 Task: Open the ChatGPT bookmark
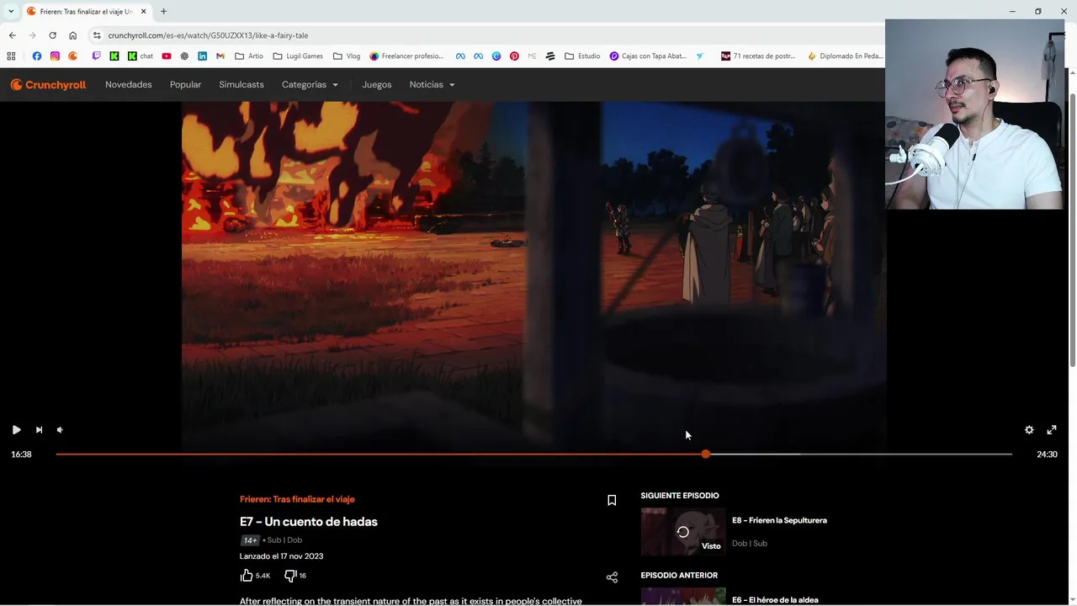coord(184,56)
